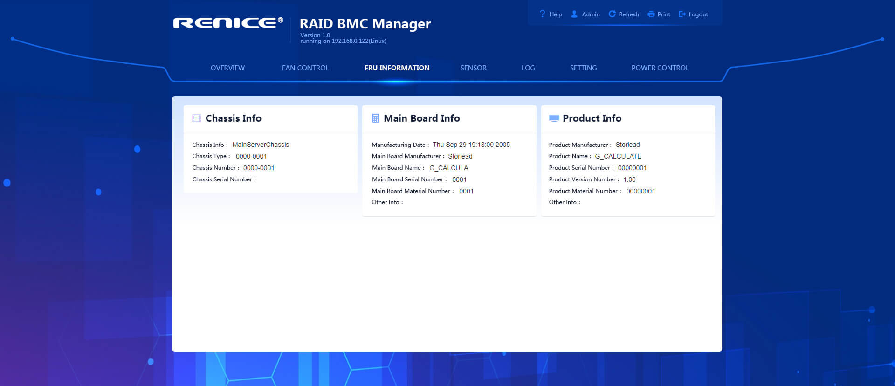Click the Logout text link

pyautogui.click(x=698, y=14)
